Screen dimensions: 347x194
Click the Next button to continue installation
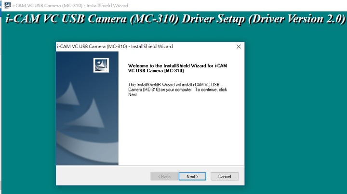[x=192, y=176]
